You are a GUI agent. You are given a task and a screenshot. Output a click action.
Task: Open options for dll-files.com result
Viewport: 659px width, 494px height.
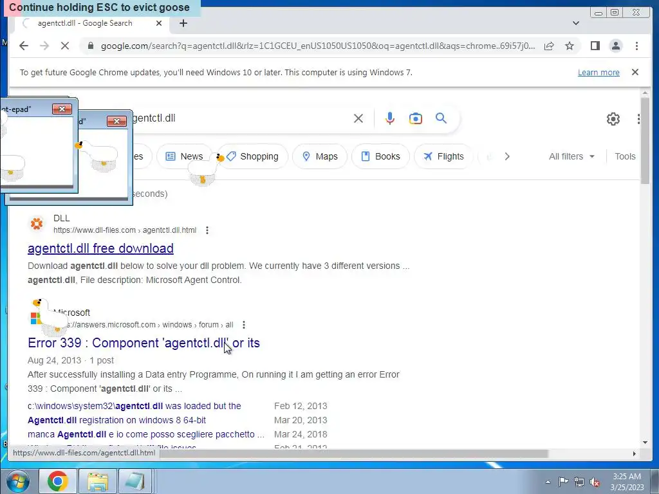[x=207, y=230]
